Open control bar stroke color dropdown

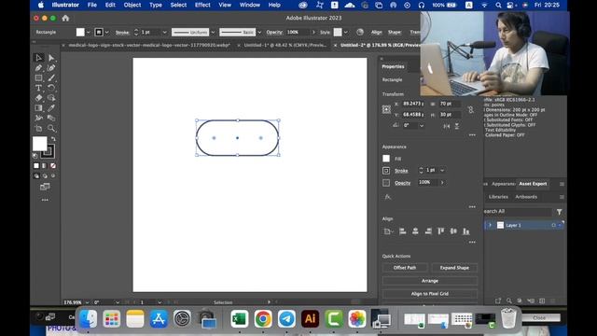[107, 33]
